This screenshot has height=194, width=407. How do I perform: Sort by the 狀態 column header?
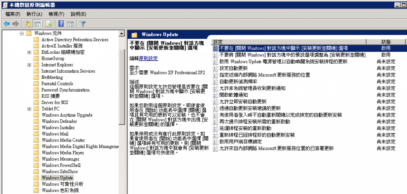pos(386,42)
